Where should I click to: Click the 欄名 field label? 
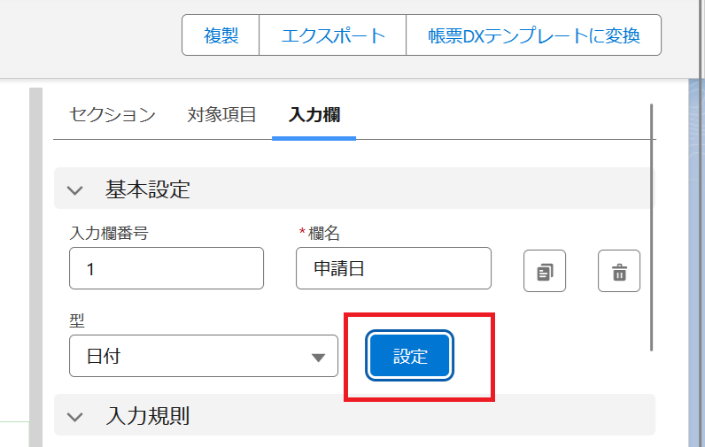324,233
